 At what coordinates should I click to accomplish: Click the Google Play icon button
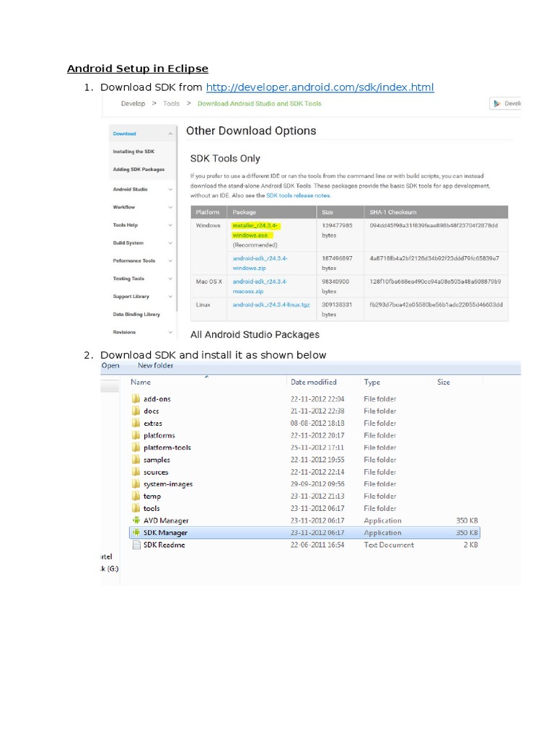point(496,104)
